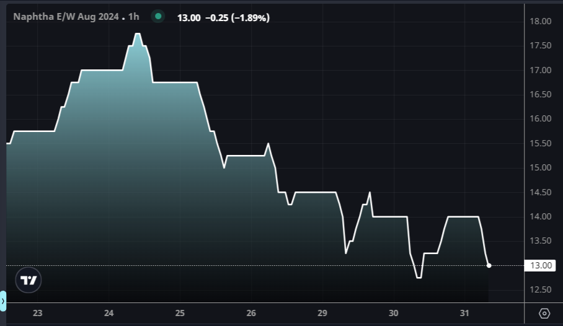Click the 14.00 price scale label
Viewport: 563px width, 326px height.
tap(541, 216)
